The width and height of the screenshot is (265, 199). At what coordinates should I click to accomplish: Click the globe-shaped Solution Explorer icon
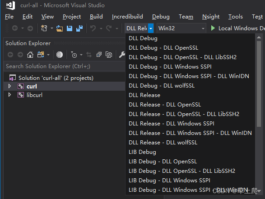pyautogui.click(x=59, y=55)
